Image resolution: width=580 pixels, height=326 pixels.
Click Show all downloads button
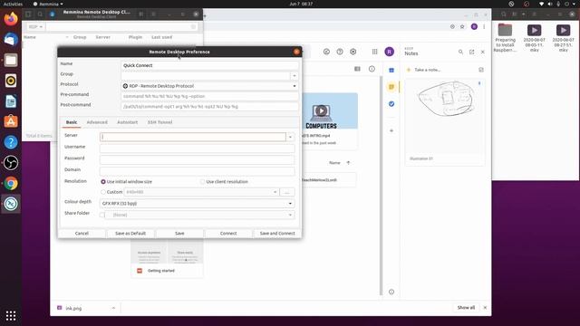(466, 308)
